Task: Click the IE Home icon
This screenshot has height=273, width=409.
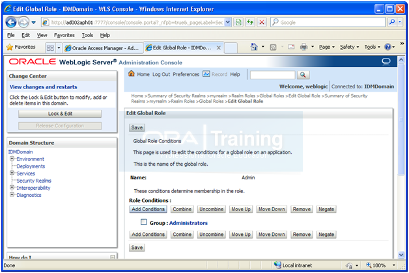Action: coord(254,47)
